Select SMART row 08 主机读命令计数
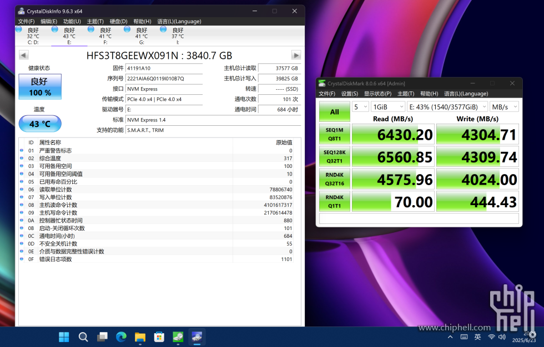This screenshot has height=347, width=544. coord(156,205)
